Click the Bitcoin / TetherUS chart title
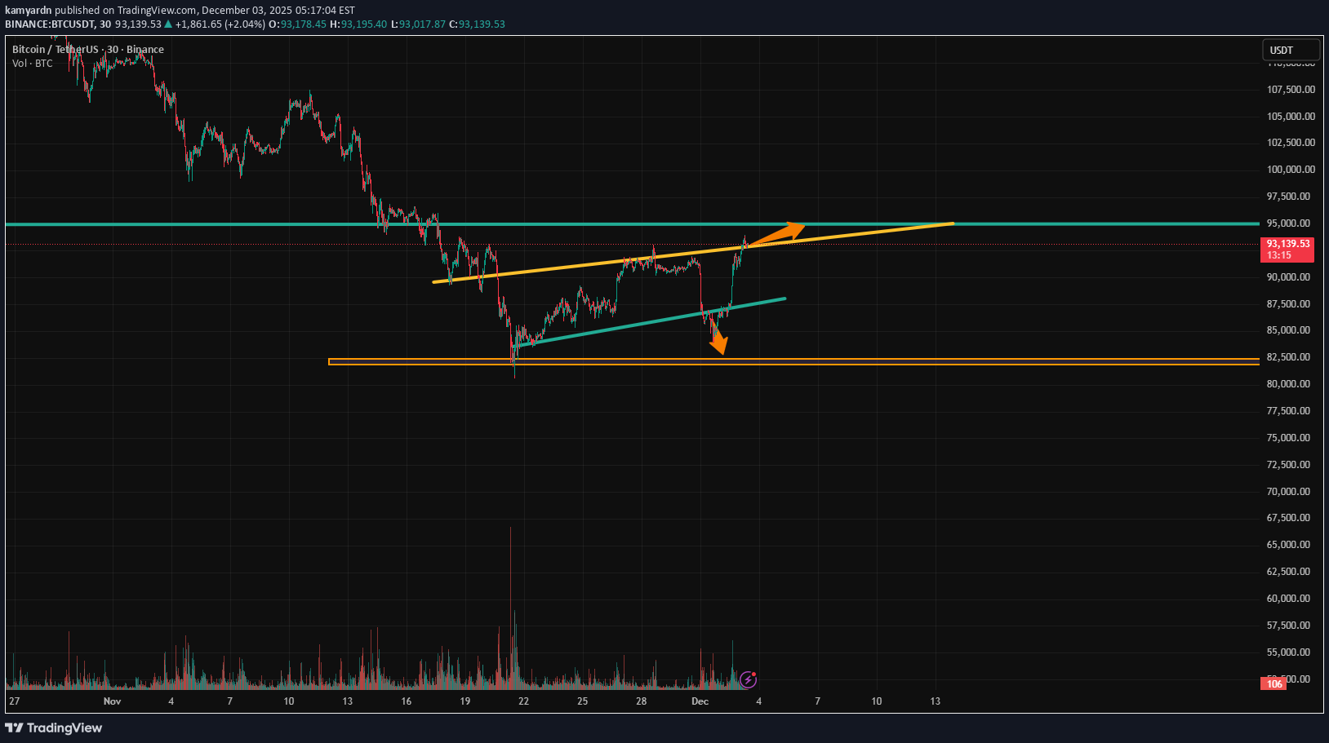 tap(87, 50)
